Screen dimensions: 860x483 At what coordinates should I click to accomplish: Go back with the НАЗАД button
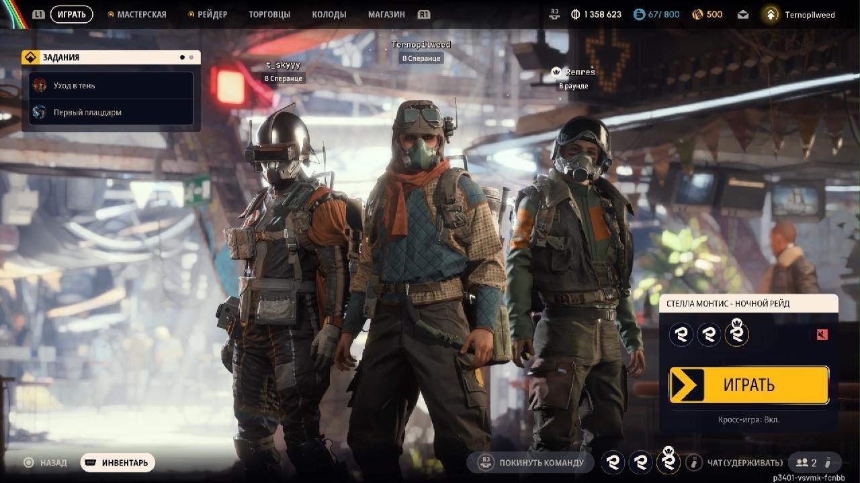pos(46,462)
